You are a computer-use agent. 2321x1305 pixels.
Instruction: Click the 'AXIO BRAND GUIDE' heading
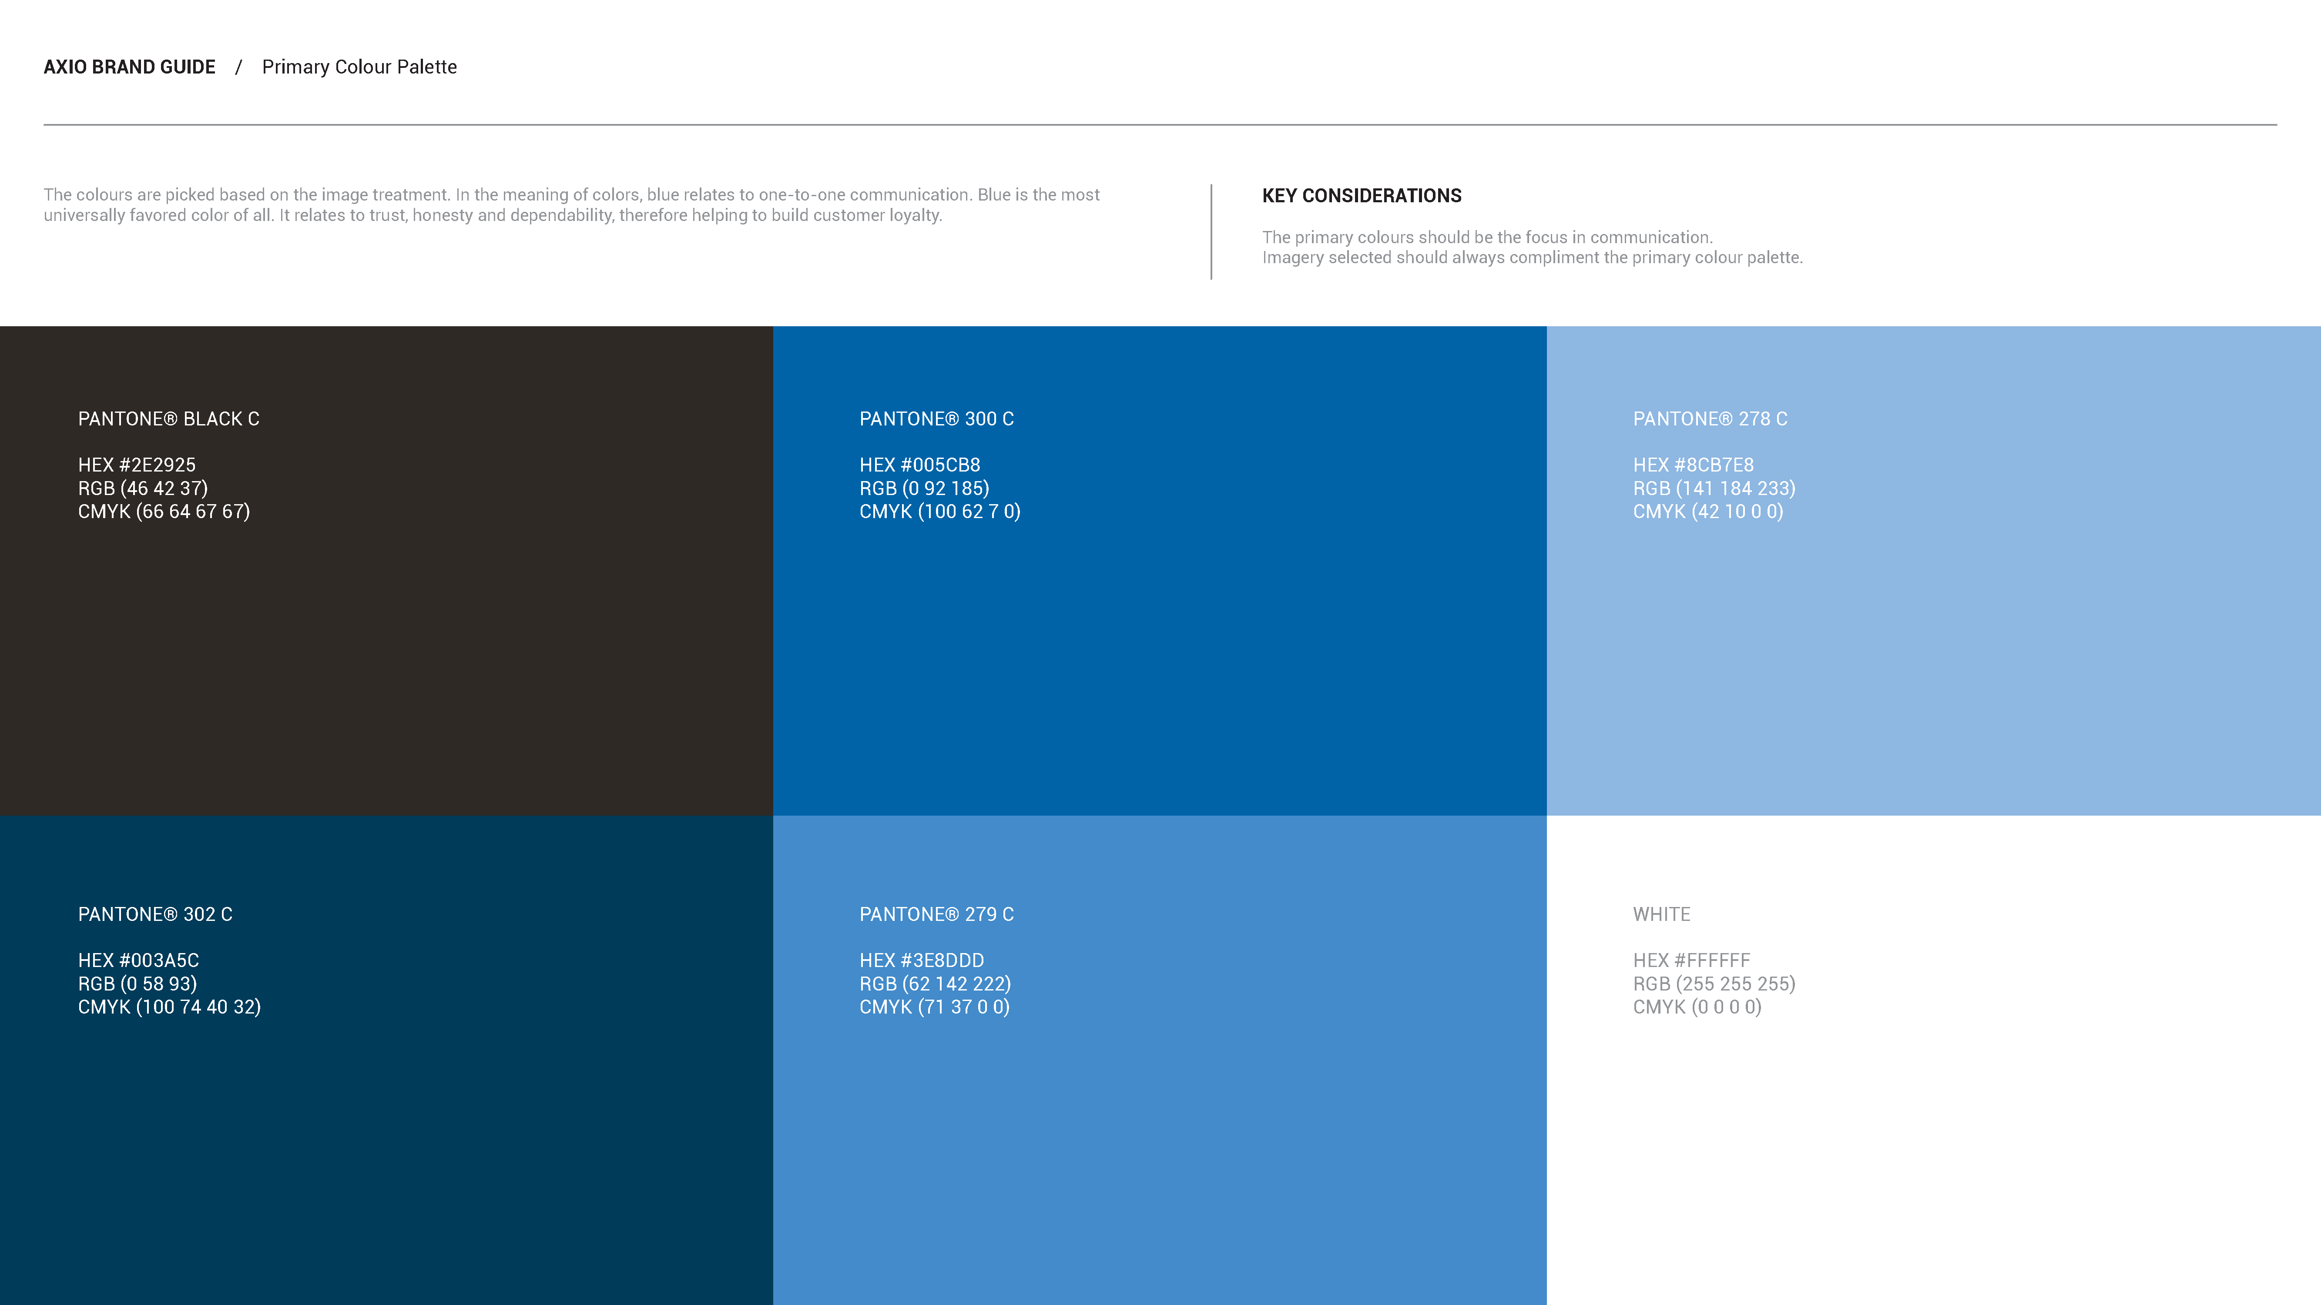[x=130, y=67]
